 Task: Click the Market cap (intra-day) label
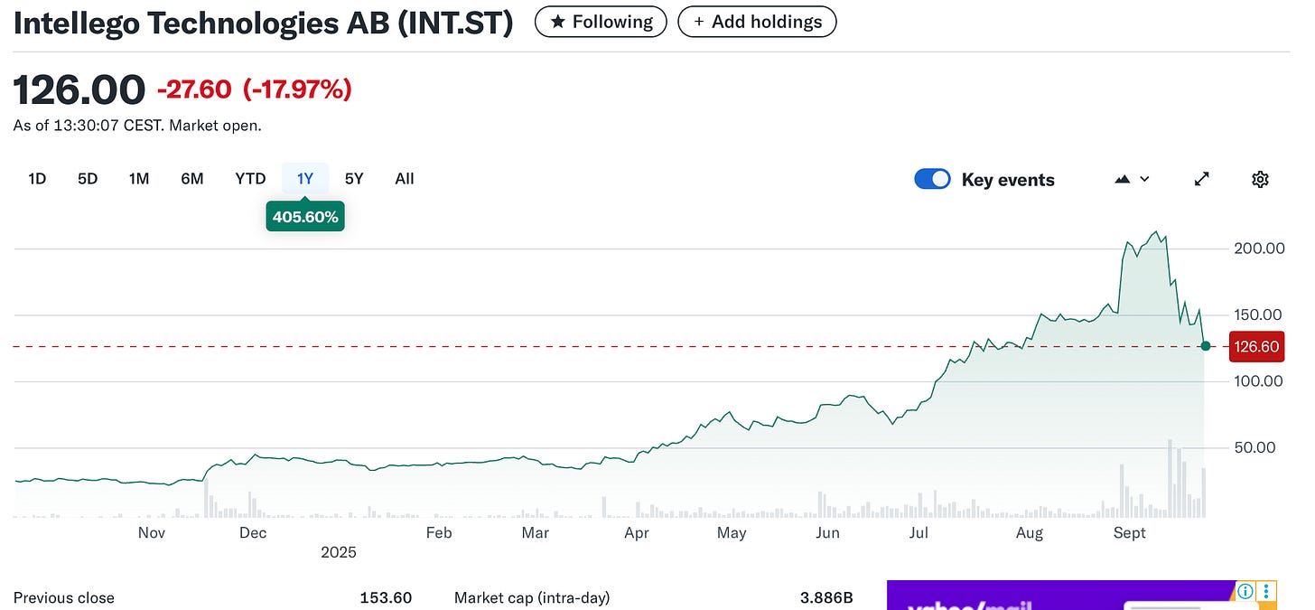pyautogui.click(x=532, y=598)
